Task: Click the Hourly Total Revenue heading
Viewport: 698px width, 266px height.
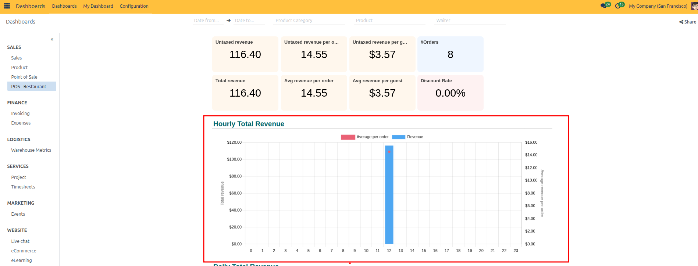Action: tap(249, 124)
